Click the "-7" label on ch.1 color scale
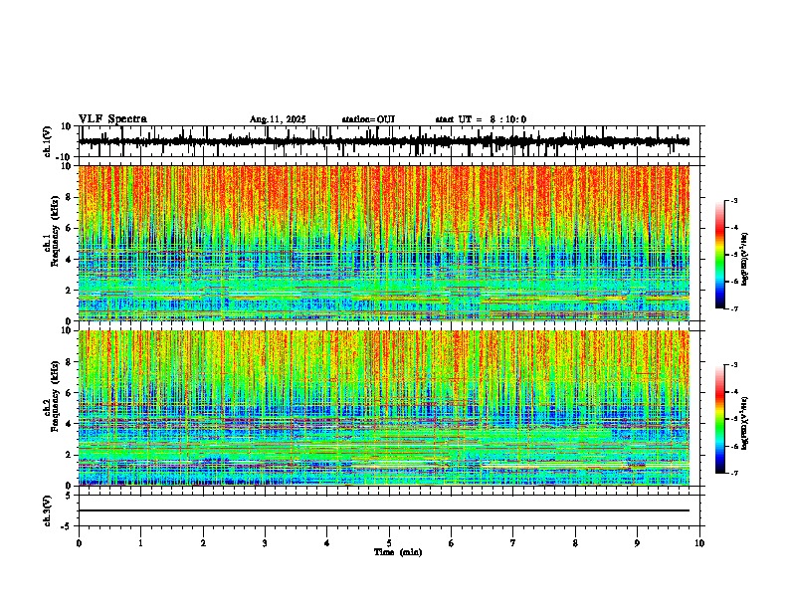This screenshot has height=609, width=788. [733, 308]
